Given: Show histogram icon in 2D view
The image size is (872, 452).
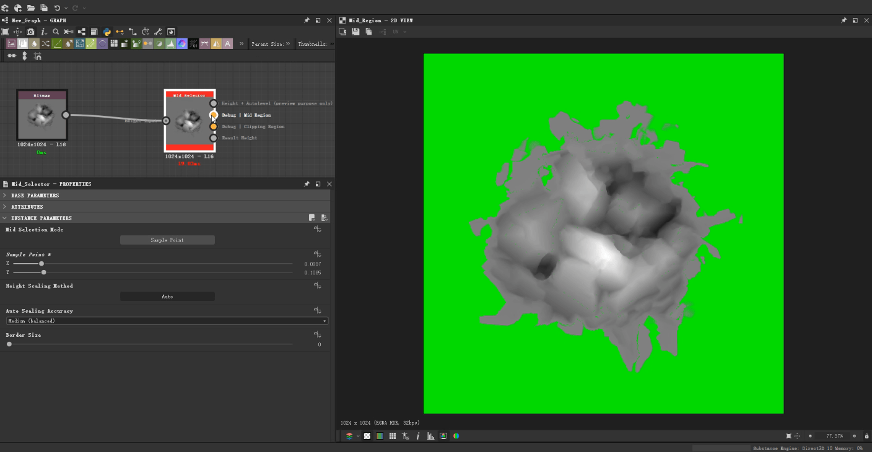Looking at the screenshot, I should [430, 436].
